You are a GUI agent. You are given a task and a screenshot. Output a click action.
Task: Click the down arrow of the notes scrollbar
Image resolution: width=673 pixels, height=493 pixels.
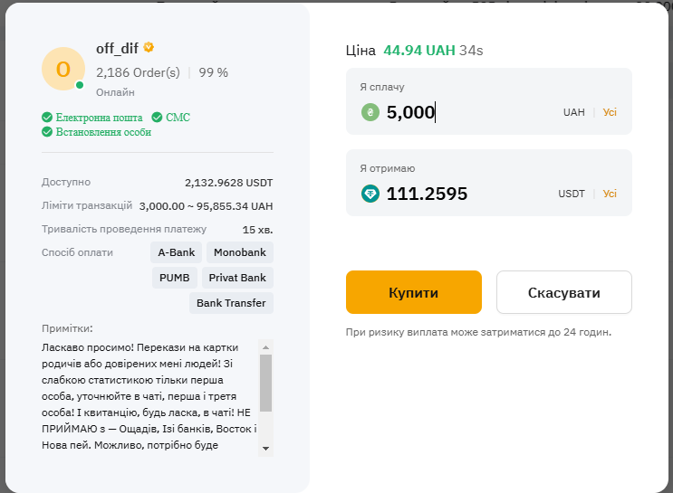pos(265,449)
